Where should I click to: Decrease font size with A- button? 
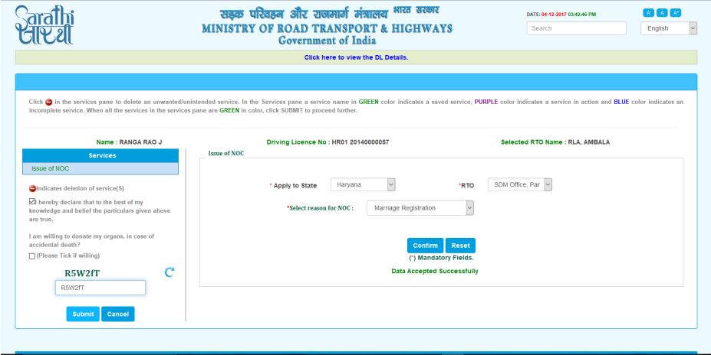point(648,13)
